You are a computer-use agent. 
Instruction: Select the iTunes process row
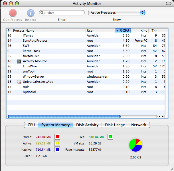(86, 35)
